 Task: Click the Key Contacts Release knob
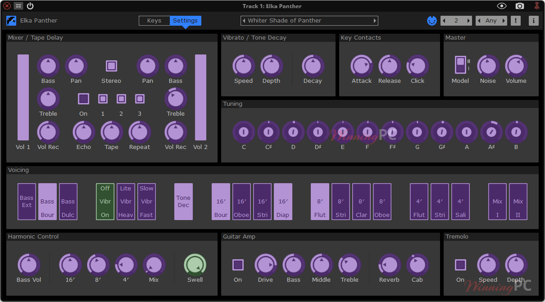[x=390, y=66]
